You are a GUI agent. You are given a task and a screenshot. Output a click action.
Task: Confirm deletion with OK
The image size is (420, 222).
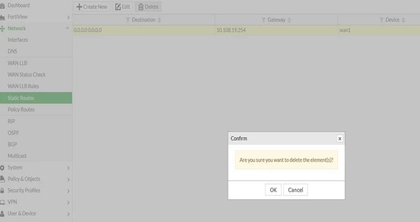[273, 190]
